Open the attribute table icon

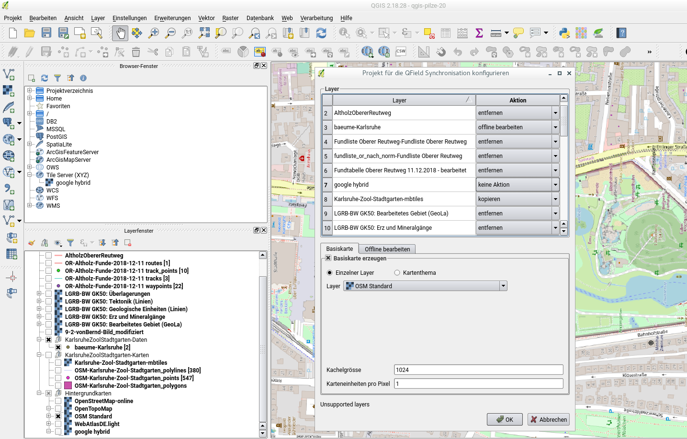[446, 33]
